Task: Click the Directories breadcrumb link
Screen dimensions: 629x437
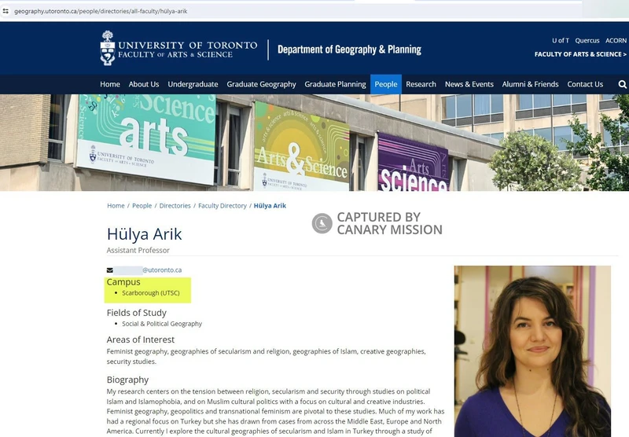Action: (x=175, y=206)
